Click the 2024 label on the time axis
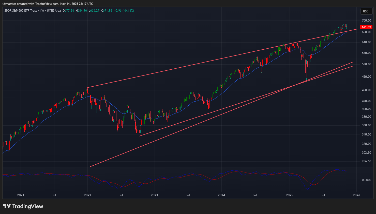This screenshot has width=376, height=214. pos(221,195)
